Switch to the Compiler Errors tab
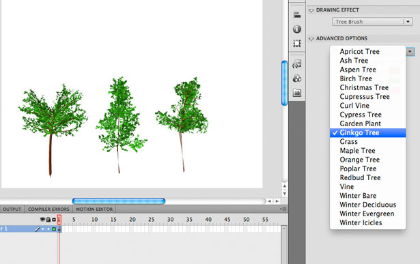 pos(48,209)
